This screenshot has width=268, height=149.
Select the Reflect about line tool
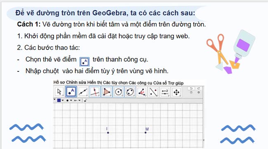pyautogui.click(x=153, y=92)
